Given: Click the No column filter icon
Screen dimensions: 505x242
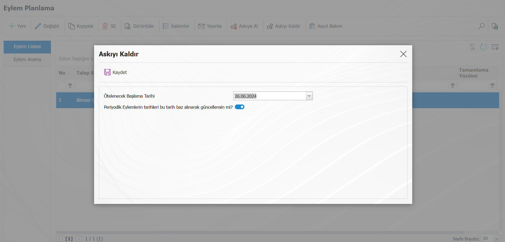Looking at the screenshot, I should [70, 86].
